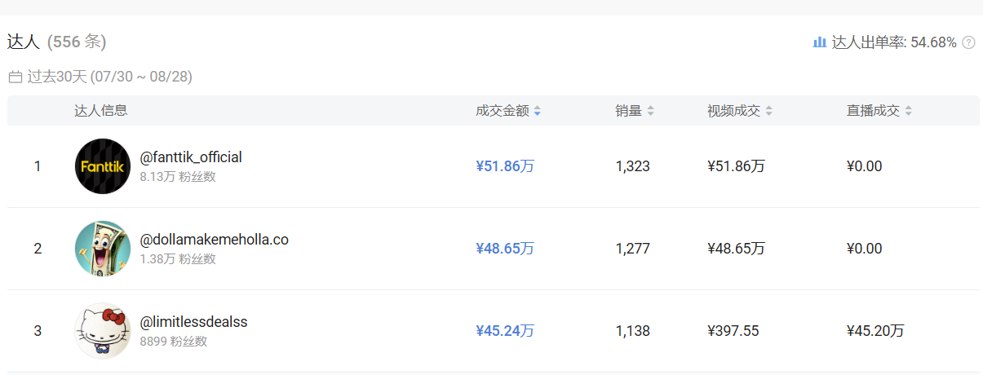This screenshot has width=983, height=375.
Task: Open the 过去30天 date range selector
Action: [109, 77]
